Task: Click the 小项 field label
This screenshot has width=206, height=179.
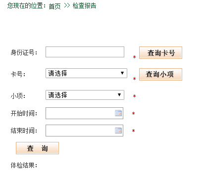Action: click(18, 96)
